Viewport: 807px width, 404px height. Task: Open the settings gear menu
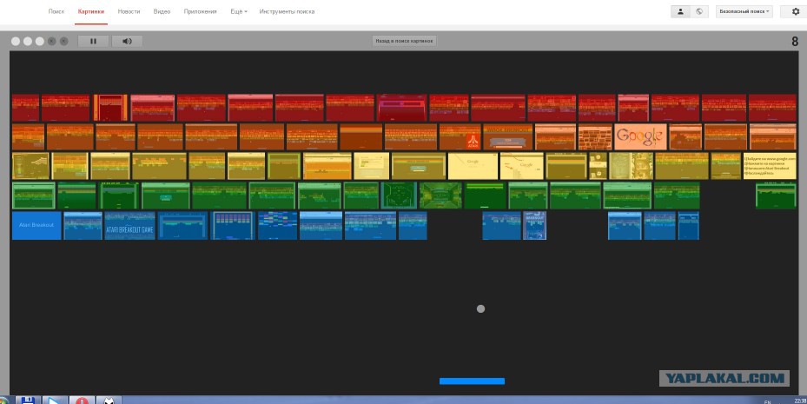pos(795,11)
